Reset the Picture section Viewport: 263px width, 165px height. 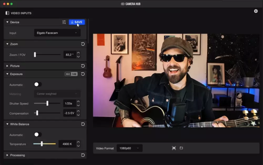tap(83, 66)
